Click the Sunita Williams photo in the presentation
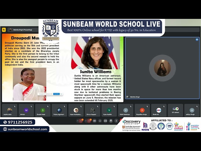201x151 pixels. coord(95,53)
